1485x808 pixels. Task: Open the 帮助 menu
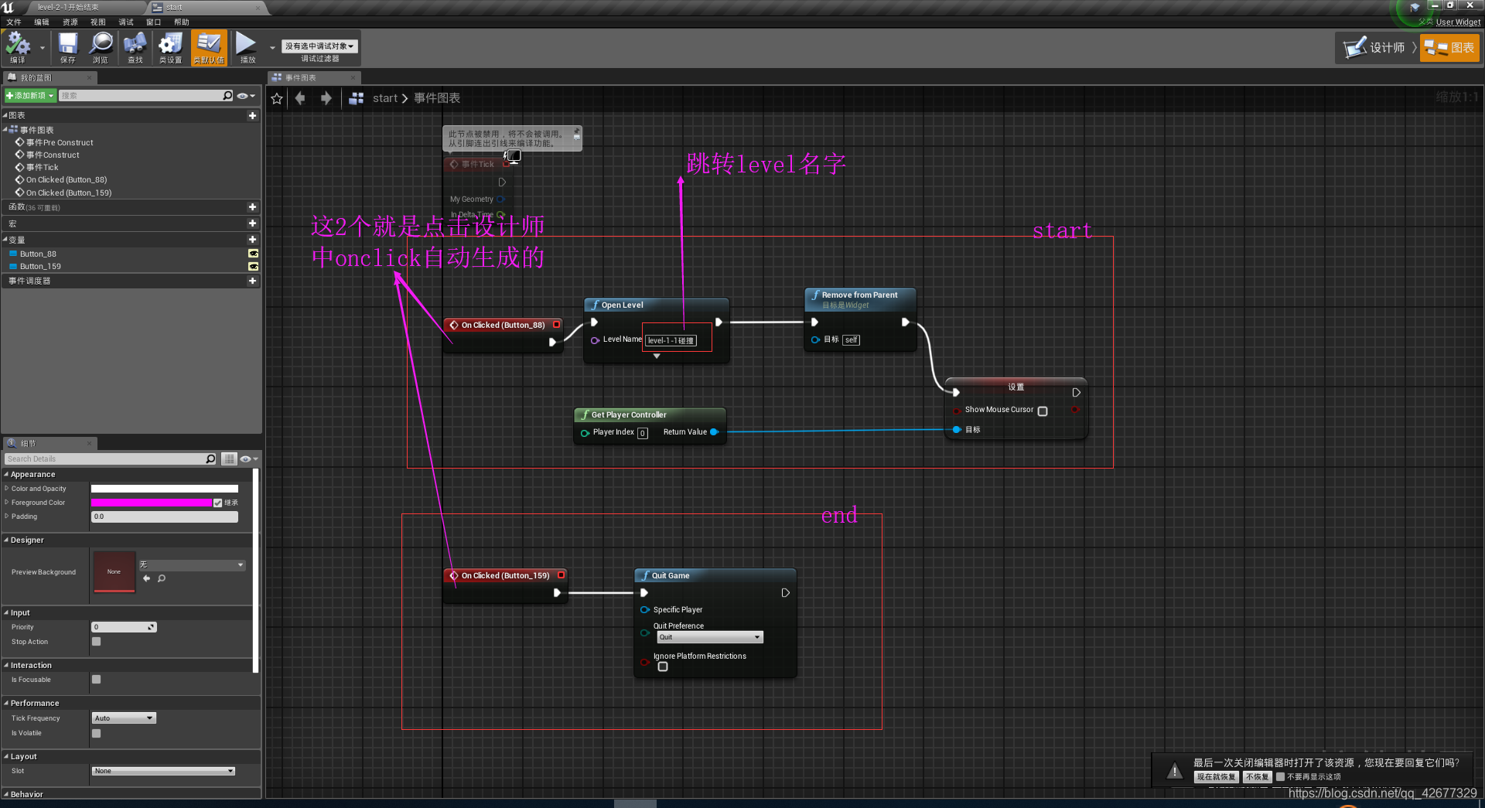click(x=181, y=22)
